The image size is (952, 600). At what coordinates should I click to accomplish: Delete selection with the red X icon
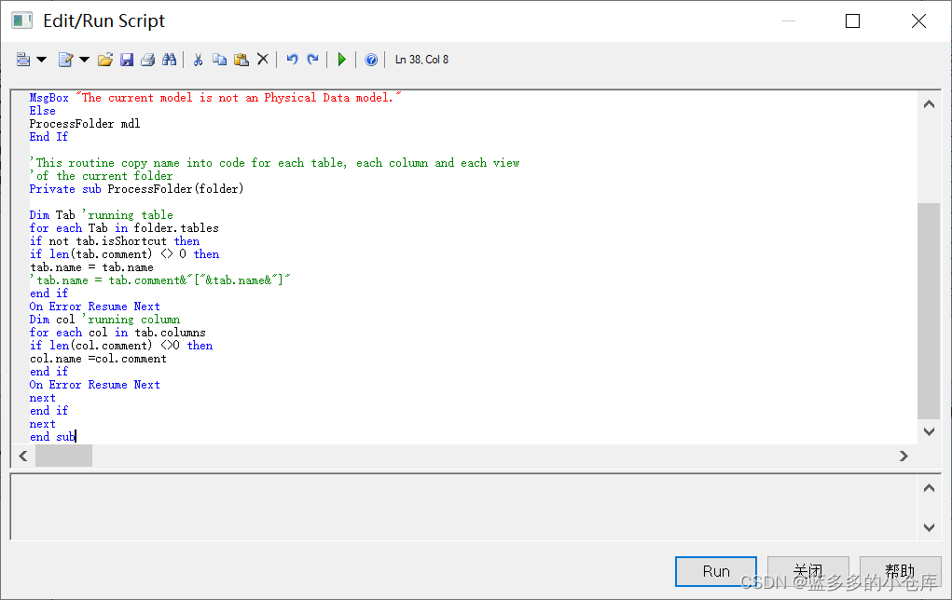[262, 60]
